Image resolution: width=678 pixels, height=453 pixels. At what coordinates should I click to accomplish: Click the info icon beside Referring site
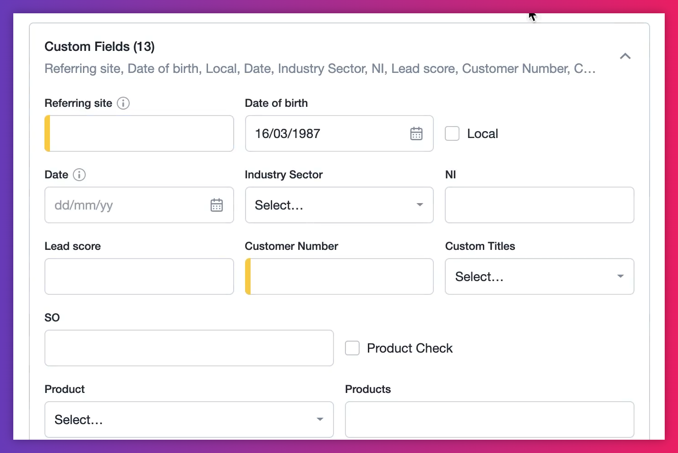point(123,103)
